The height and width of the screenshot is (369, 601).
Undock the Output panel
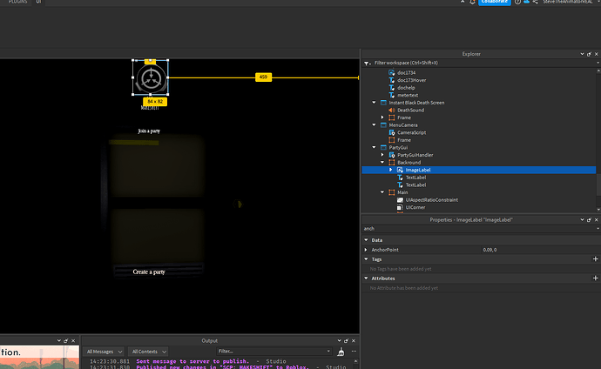[346, 340]
